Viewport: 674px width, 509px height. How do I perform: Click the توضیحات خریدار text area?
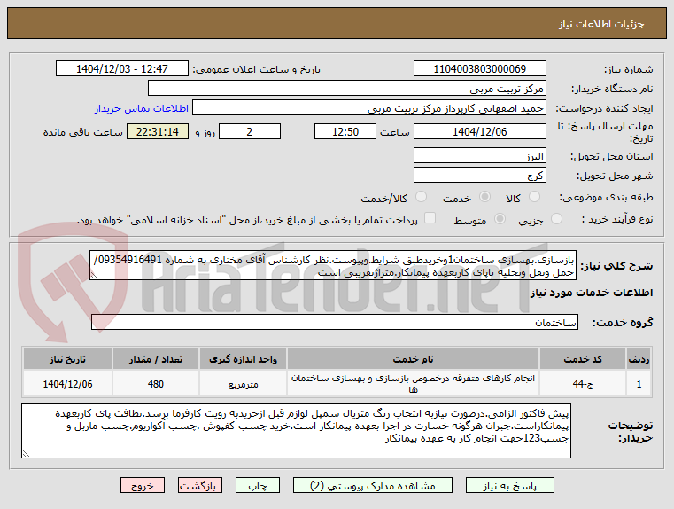296,431
